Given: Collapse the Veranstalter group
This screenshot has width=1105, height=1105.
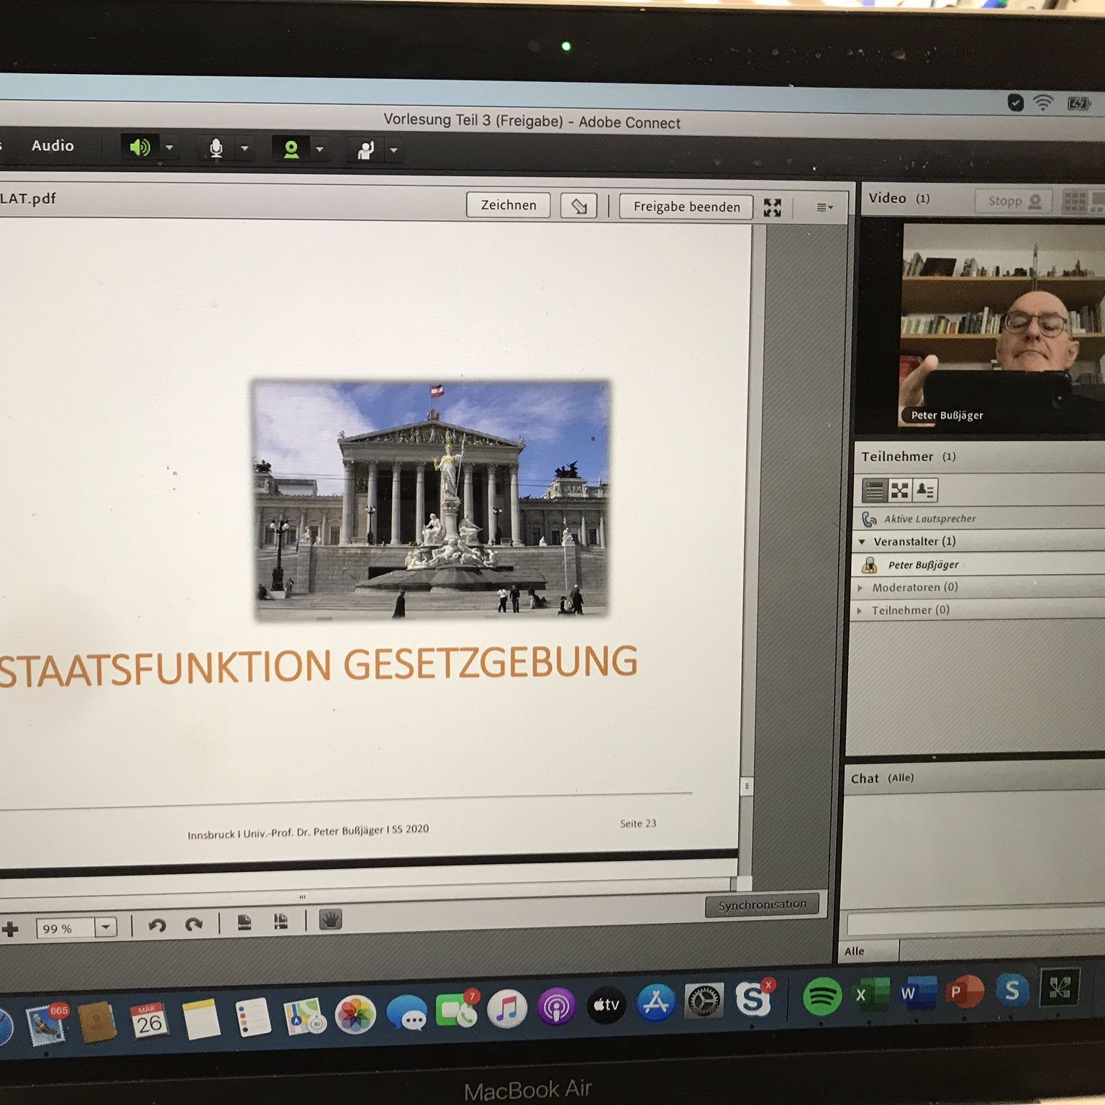Looking at the screenshot, I should [862, 541].
